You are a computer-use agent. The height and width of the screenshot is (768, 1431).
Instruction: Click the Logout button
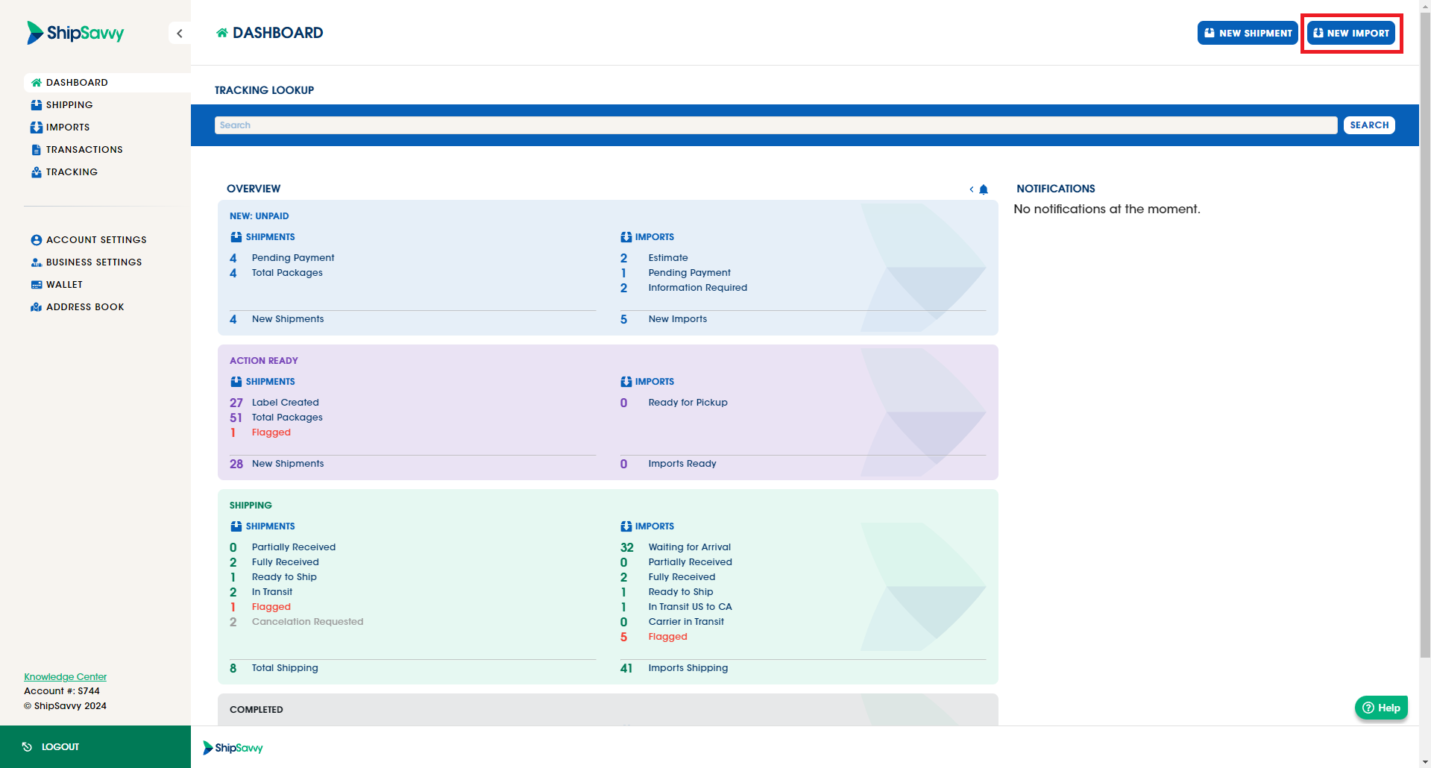(95, 746)
